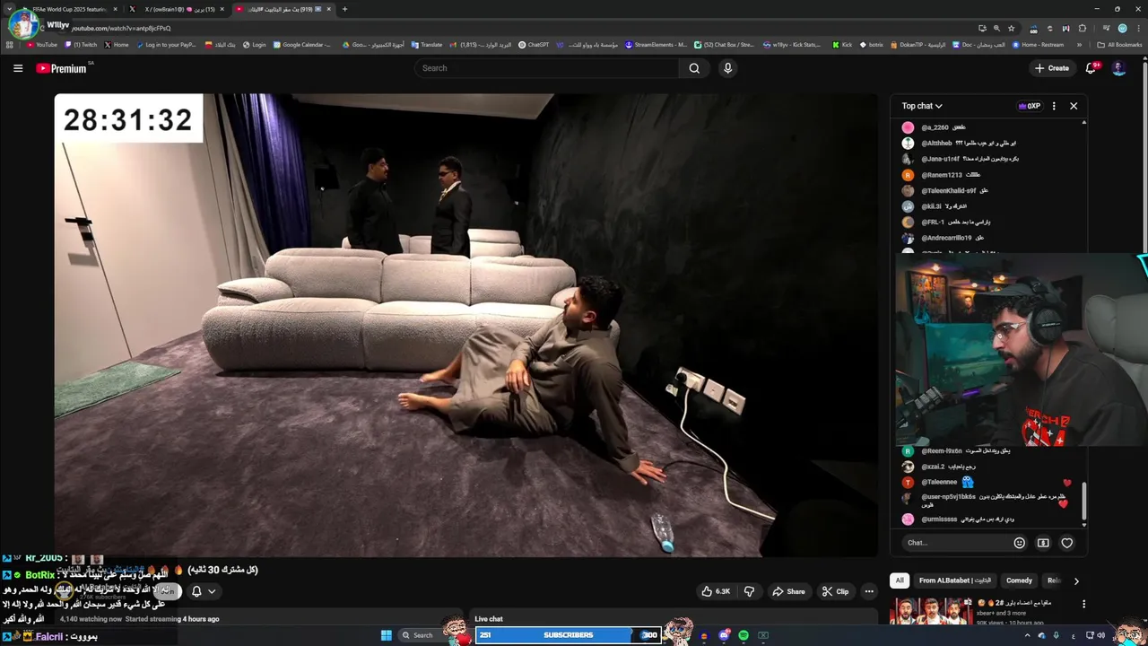Screen dimensions: 1148x646
Task: Open a new browser tab
Action: (x=344, y=9)
